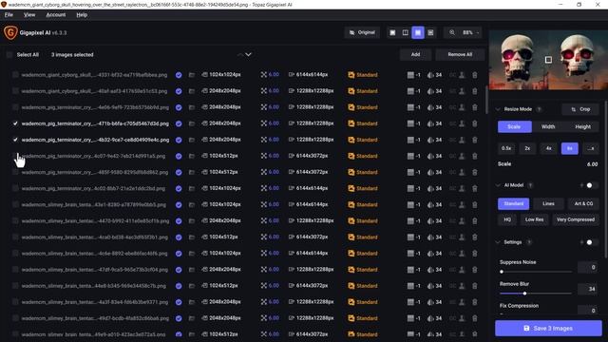This screenshot has height=342, width=608.
Task: Collapse the AI Model section
Action: click(498, 185)
